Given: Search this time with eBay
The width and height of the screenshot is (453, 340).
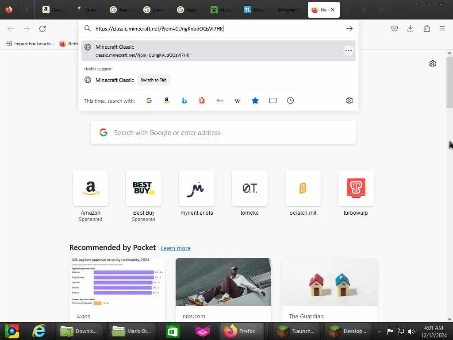Looking at the screenshot, I should pos(220,100).
